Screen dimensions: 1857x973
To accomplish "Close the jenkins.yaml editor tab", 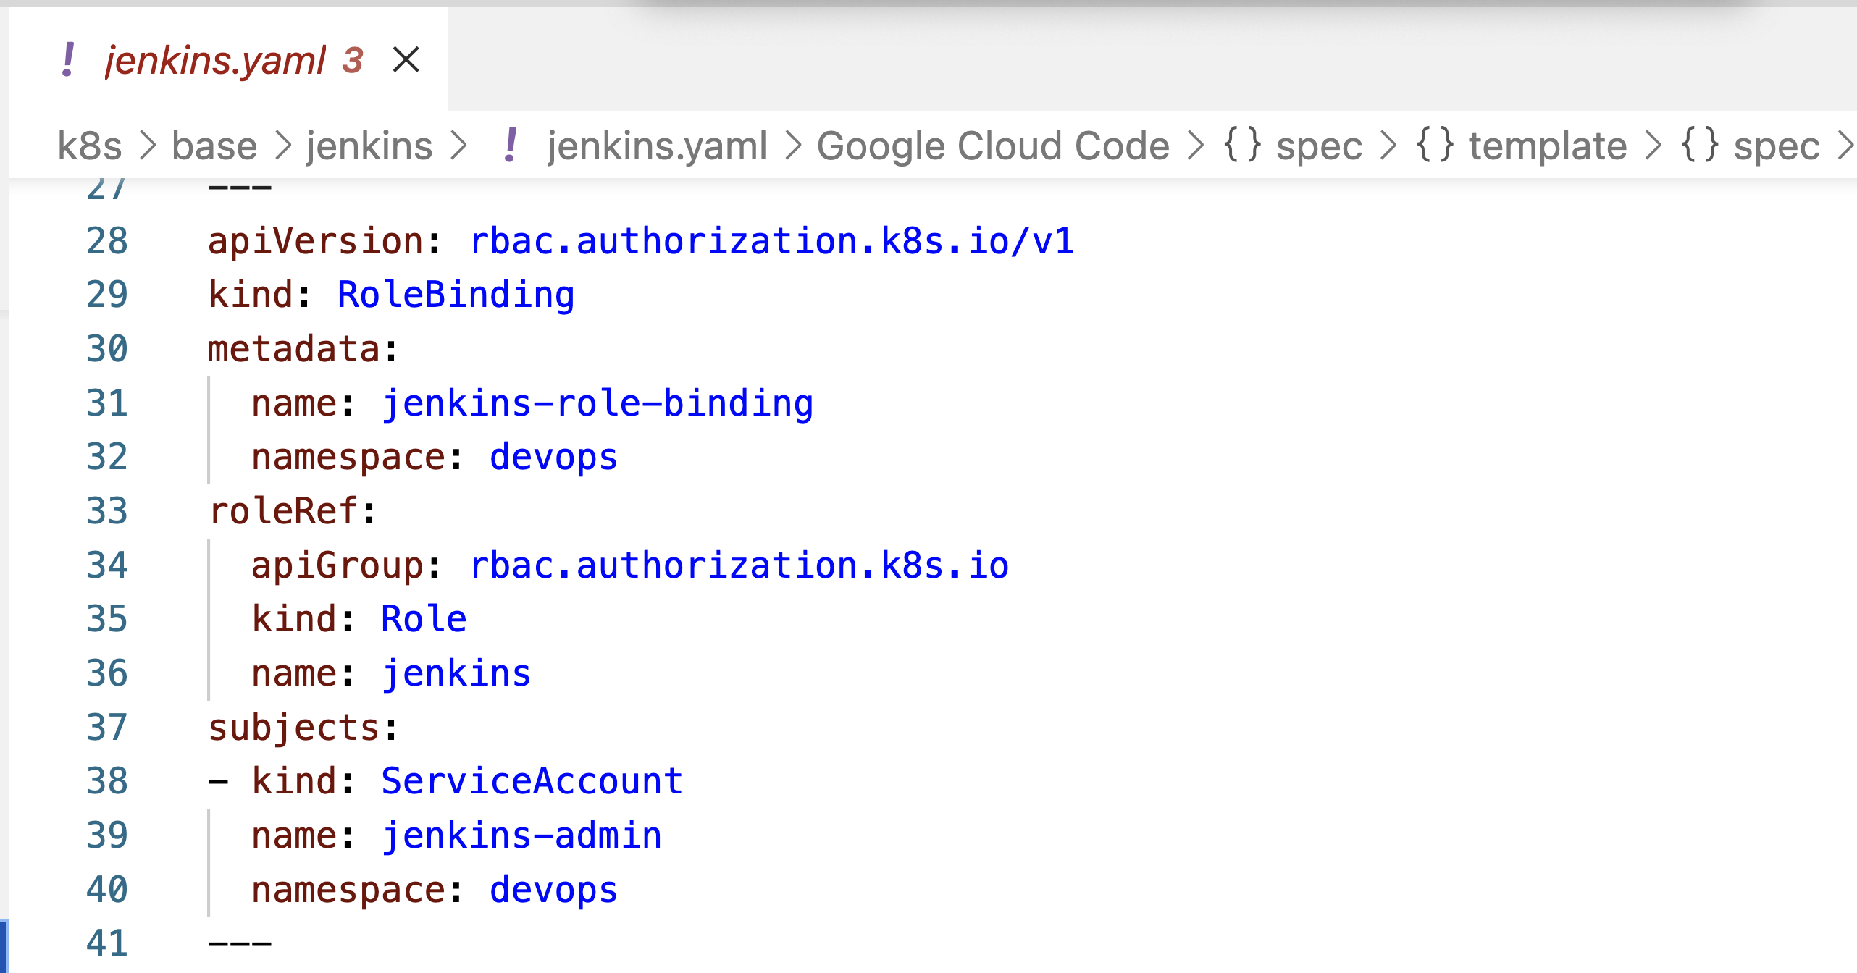I will 406,59.
